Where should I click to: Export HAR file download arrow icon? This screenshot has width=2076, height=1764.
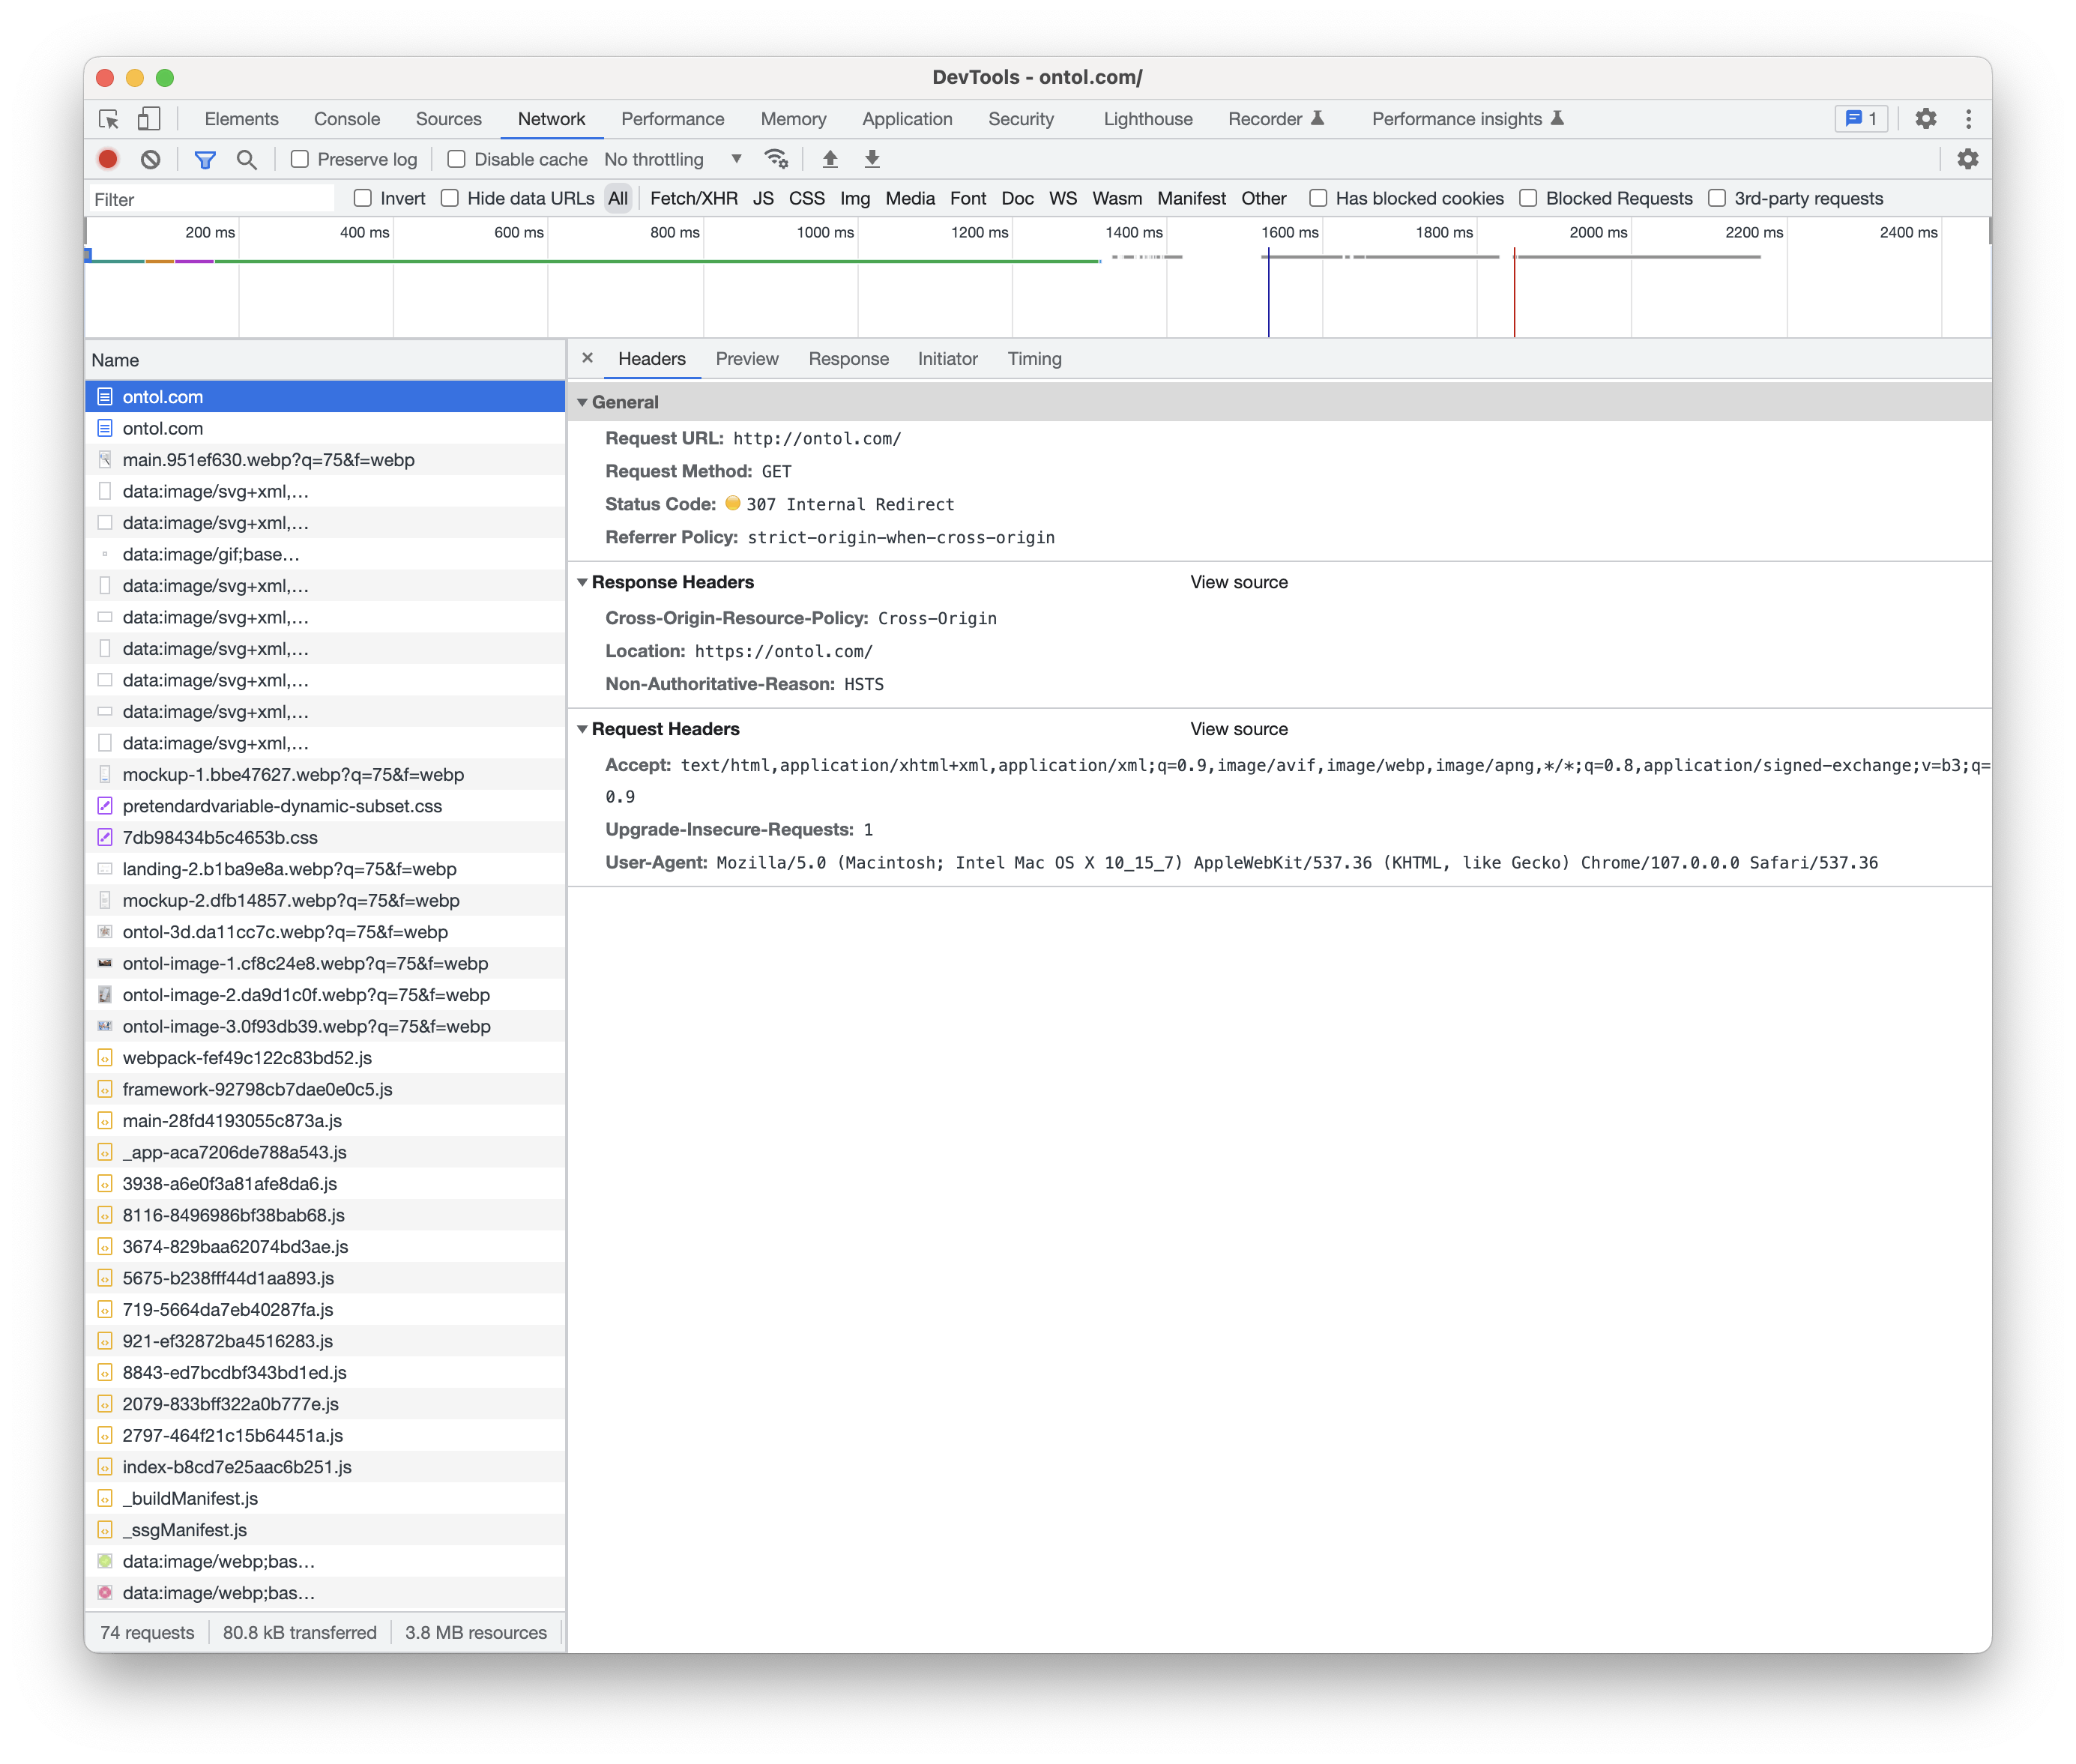coord(872,159)
